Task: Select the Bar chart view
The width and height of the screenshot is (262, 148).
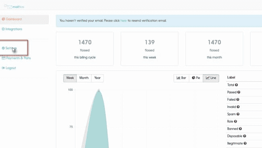Action: tap(181, 78)
